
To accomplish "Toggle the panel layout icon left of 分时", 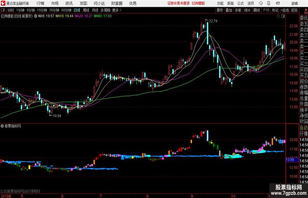I will point(3,10).
